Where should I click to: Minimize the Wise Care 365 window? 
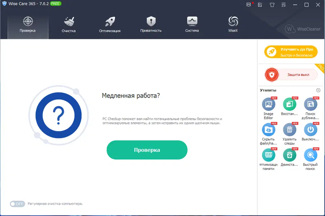[x=295, y=5]
